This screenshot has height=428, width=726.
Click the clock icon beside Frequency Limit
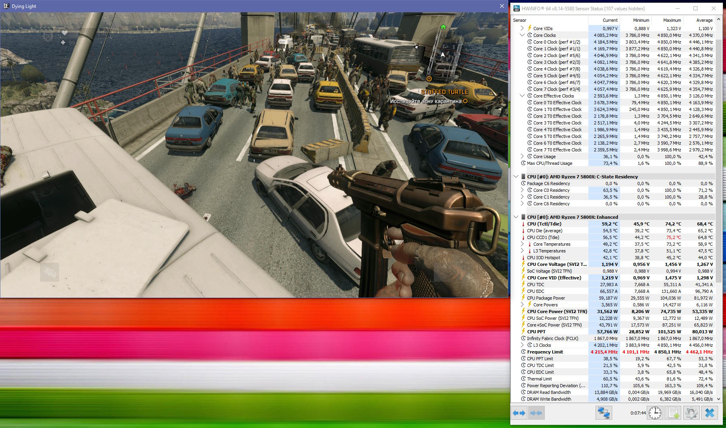[x=523, y=352]
